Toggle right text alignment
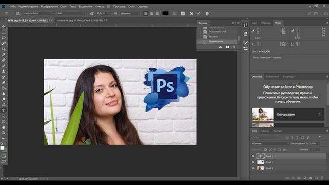Viewport: 329px width, 185px height. click(157, 13)
